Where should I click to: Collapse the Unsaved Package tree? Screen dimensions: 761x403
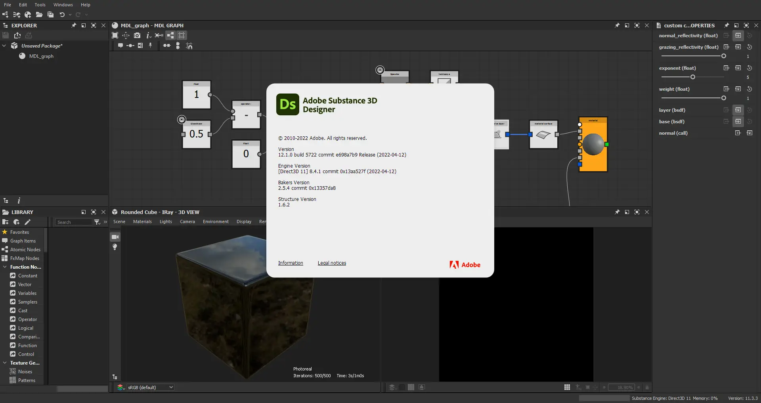[x=4, y=46]
